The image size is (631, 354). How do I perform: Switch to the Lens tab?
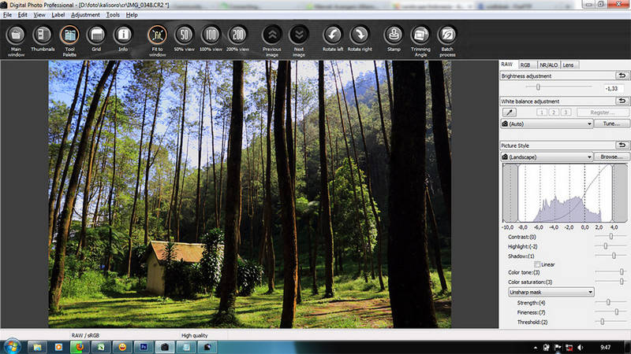(569, 65)
